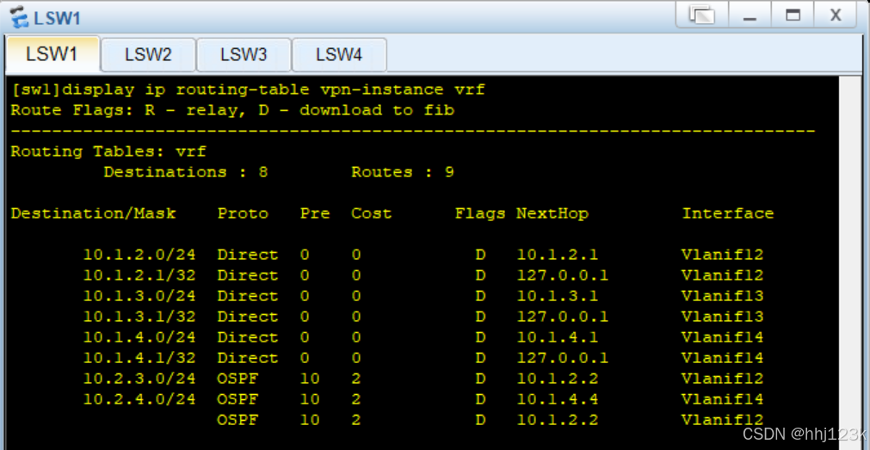Click OSPF in the 10.2.3.0/24 row

coord(238,379)
